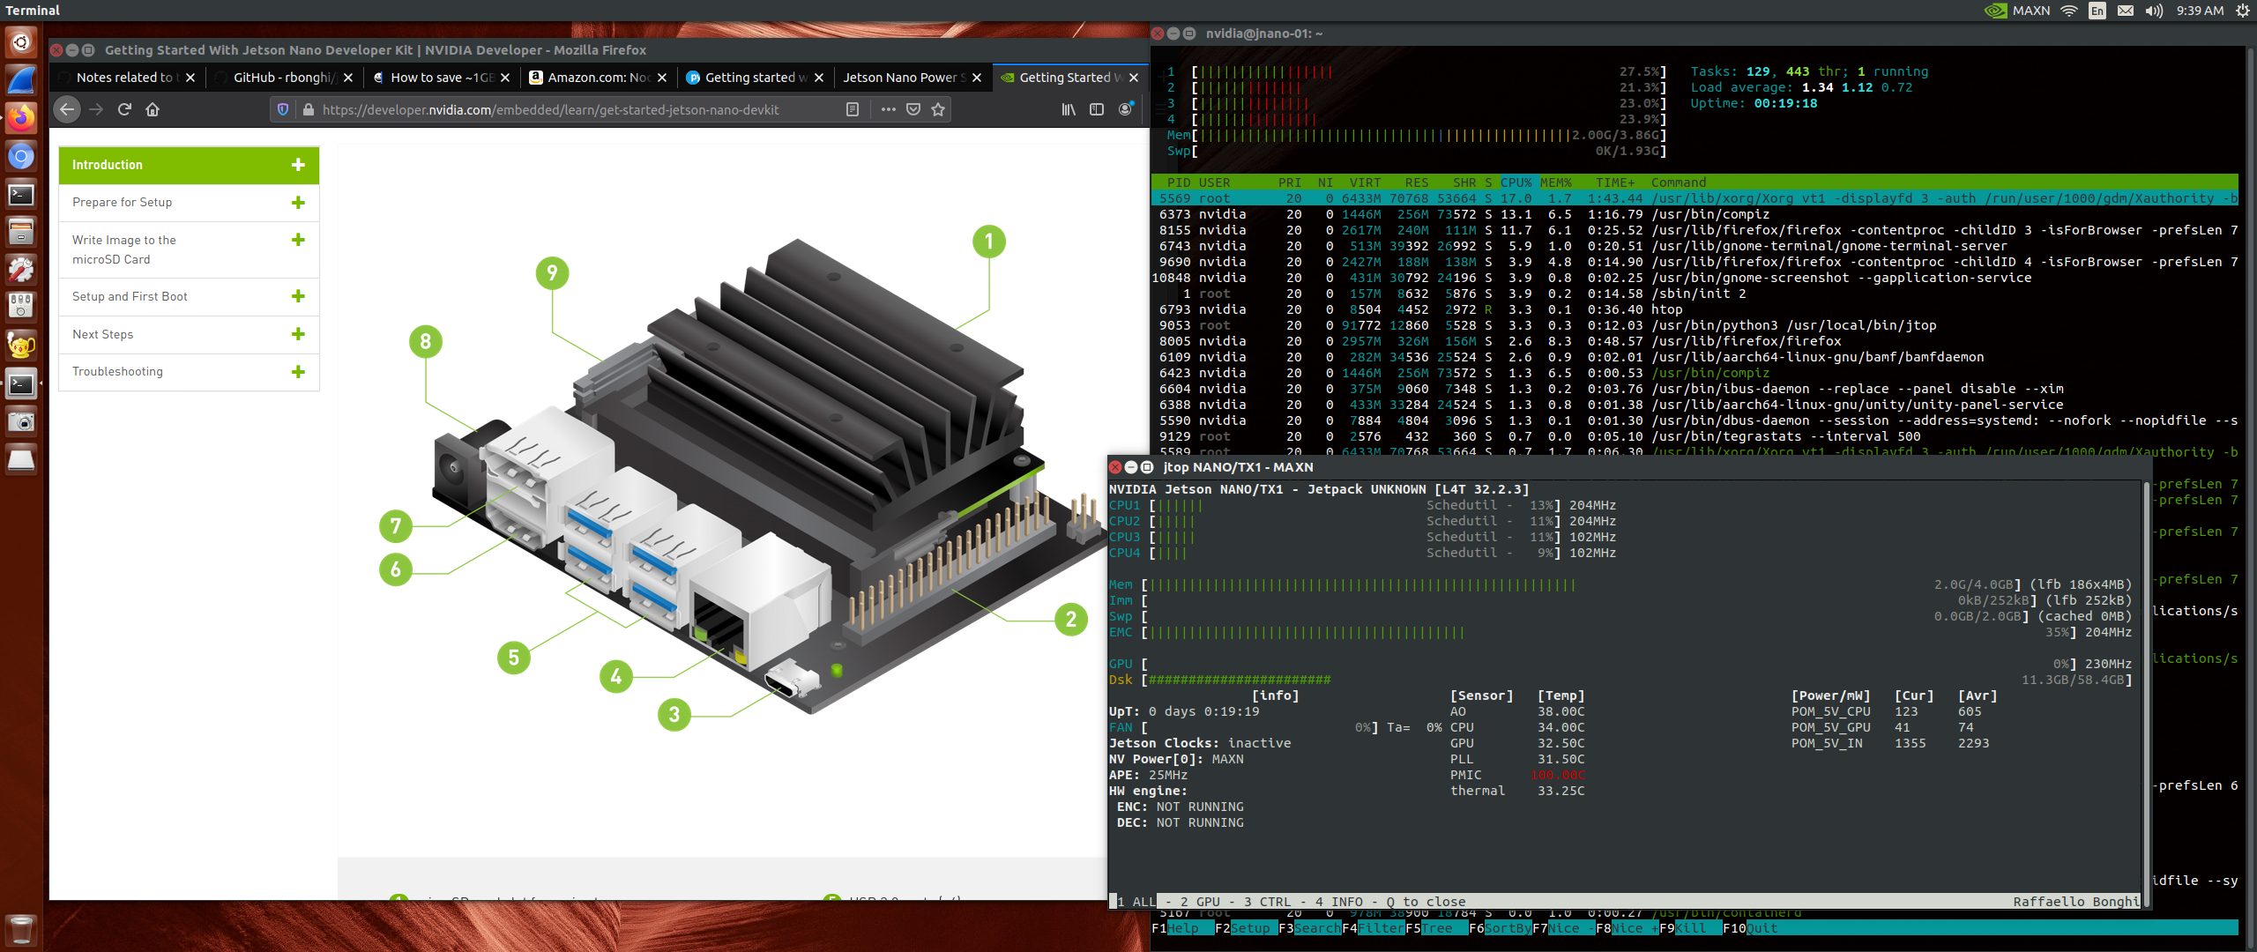Show site security padlock info
The image size is (2257, 952).
(308, 109)
